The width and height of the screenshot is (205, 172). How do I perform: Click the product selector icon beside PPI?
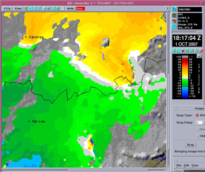click(174, 15)
